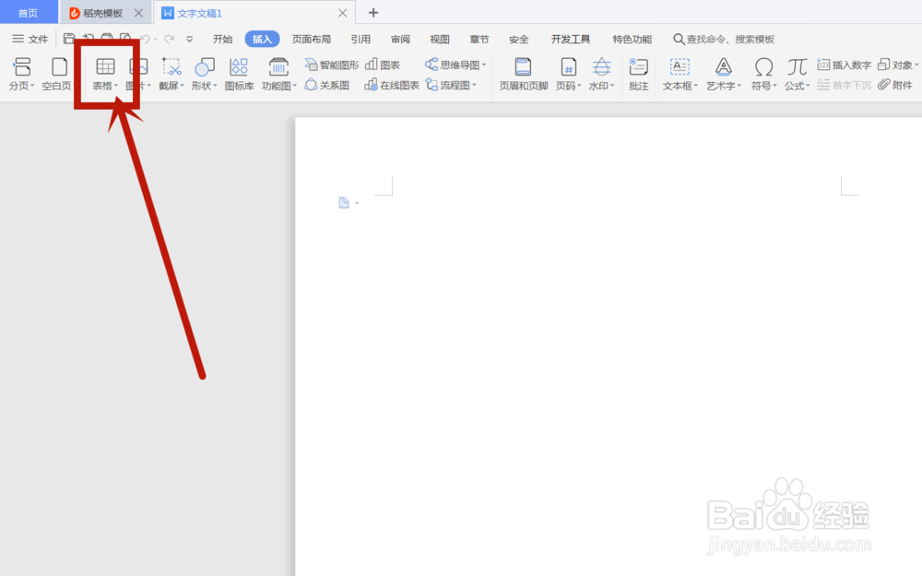Insert a 批注 comment
Screen dimensions: 922x576
pos(639,74)
